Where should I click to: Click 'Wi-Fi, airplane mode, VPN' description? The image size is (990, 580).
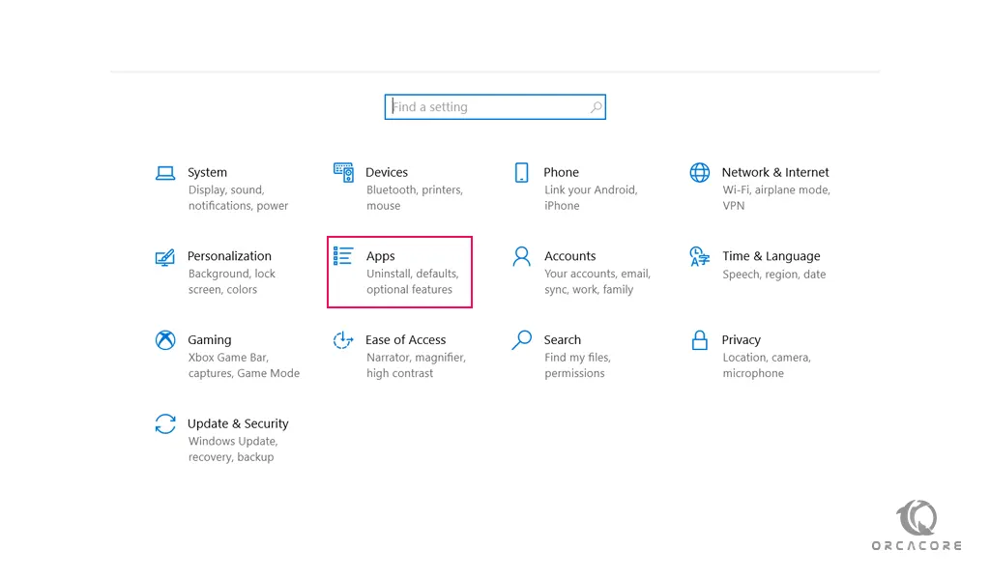776,198
